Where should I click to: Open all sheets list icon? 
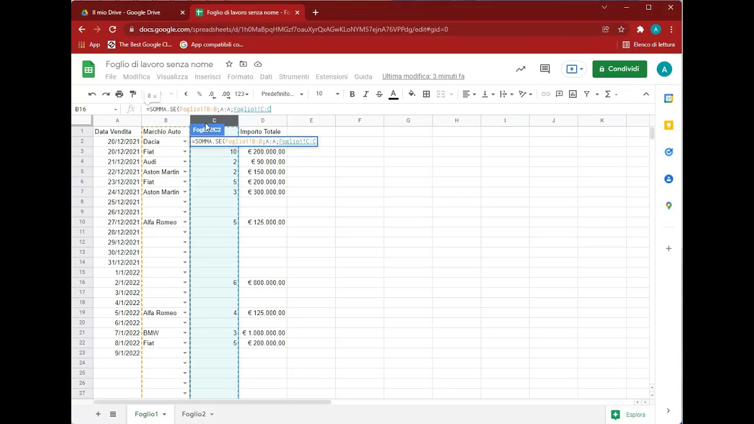pos(113,414)
